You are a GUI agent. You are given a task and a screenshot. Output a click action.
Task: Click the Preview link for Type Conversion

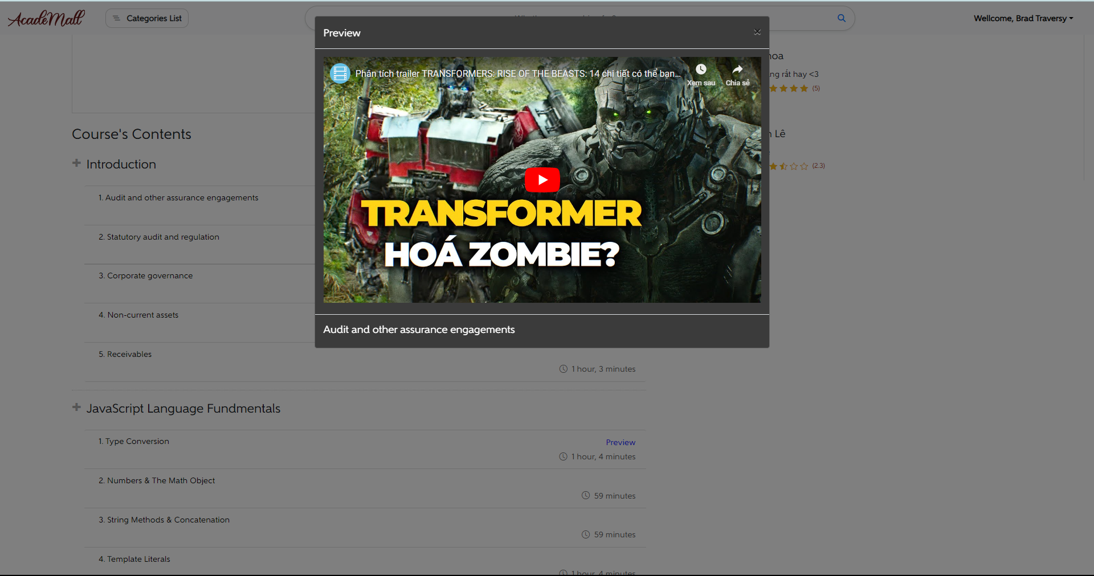[x=620, y=442]
